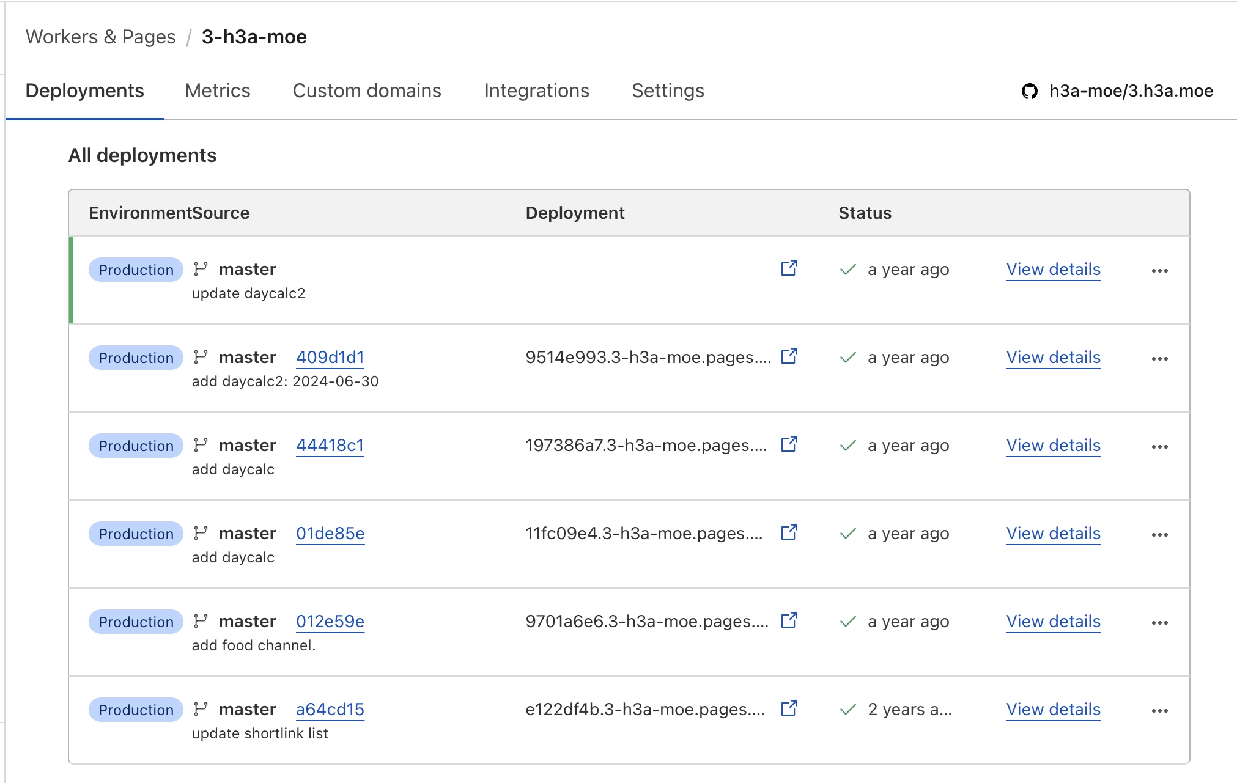Click 9514e993.3-h3a-moe.pages deployment URL
Screen dimensions: 1237x783
click(649, 358)
